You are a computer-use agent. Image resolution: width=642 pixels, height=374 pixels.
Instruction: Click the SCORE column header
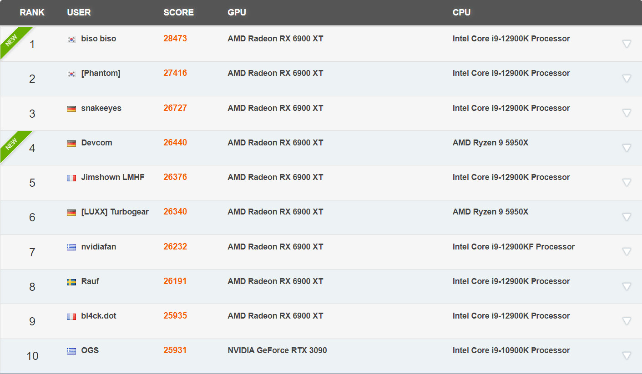178,12
